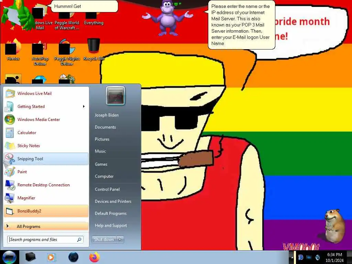Expand the Getting Started submenu arrow
Viewport: 352px width, 264px height.
(84, 107)
